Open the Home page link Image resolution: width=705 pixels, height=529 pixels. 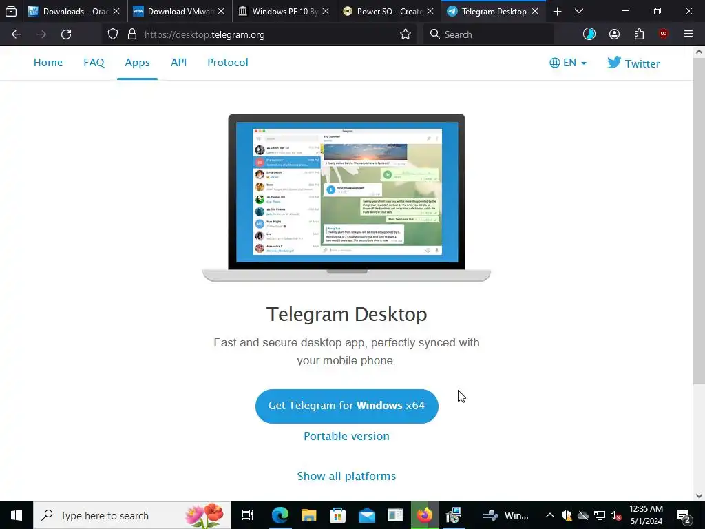coord(48,63)
